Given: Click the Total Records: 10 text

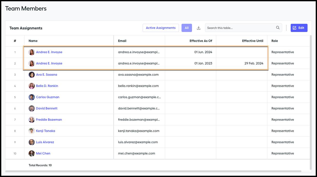Looking at the screenshot, I should pyautogui.click(x=40, y=165).
